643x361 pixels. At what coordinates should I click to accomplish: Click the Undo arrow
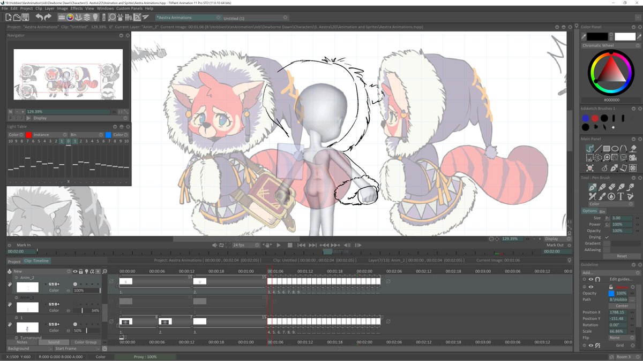39,18
